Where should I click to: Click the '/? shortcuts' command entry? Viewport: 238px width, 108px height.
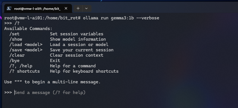tap(25, 71)
